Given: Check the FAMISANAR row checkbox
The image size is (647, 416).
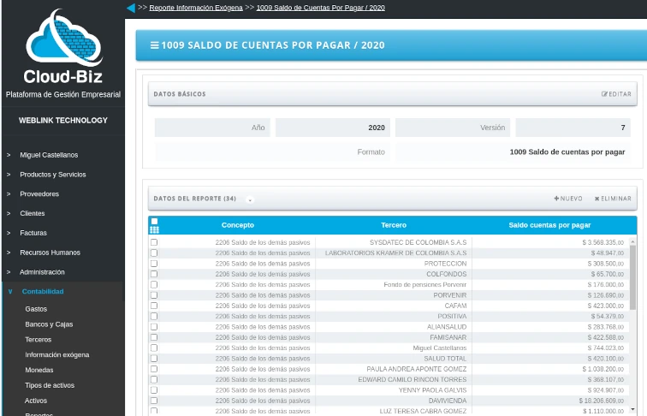Looking at the screenshot, I should pos(154,337).
